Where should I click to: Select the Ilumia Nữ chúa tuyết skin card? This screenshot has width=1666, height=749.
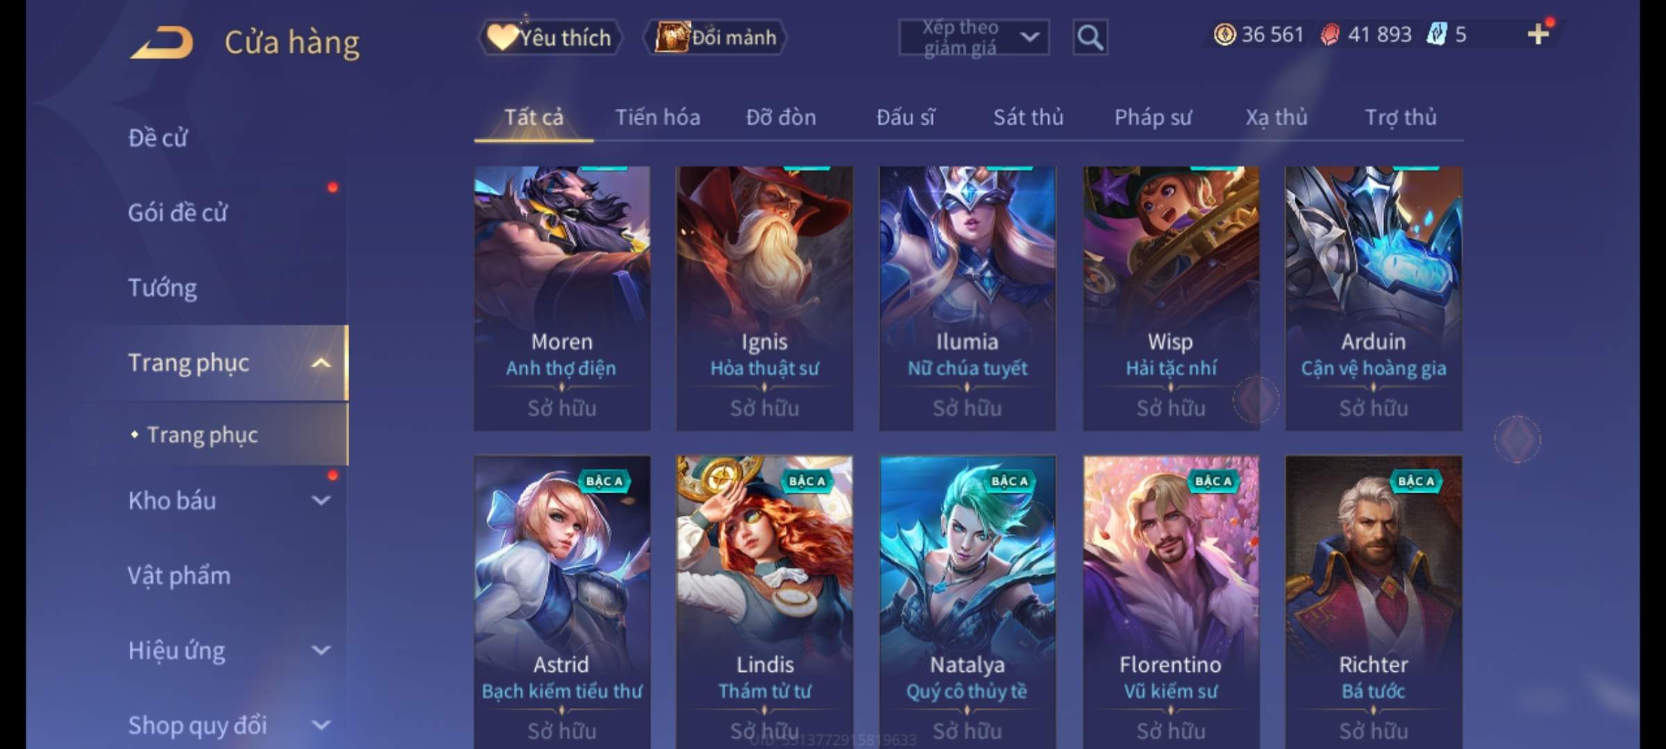[x=967, y=298]
